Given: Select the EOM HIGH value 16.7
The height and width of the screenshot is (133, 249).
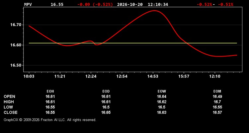Looking at the screenshot, I should pyautogui.click(x=217, y=102).
